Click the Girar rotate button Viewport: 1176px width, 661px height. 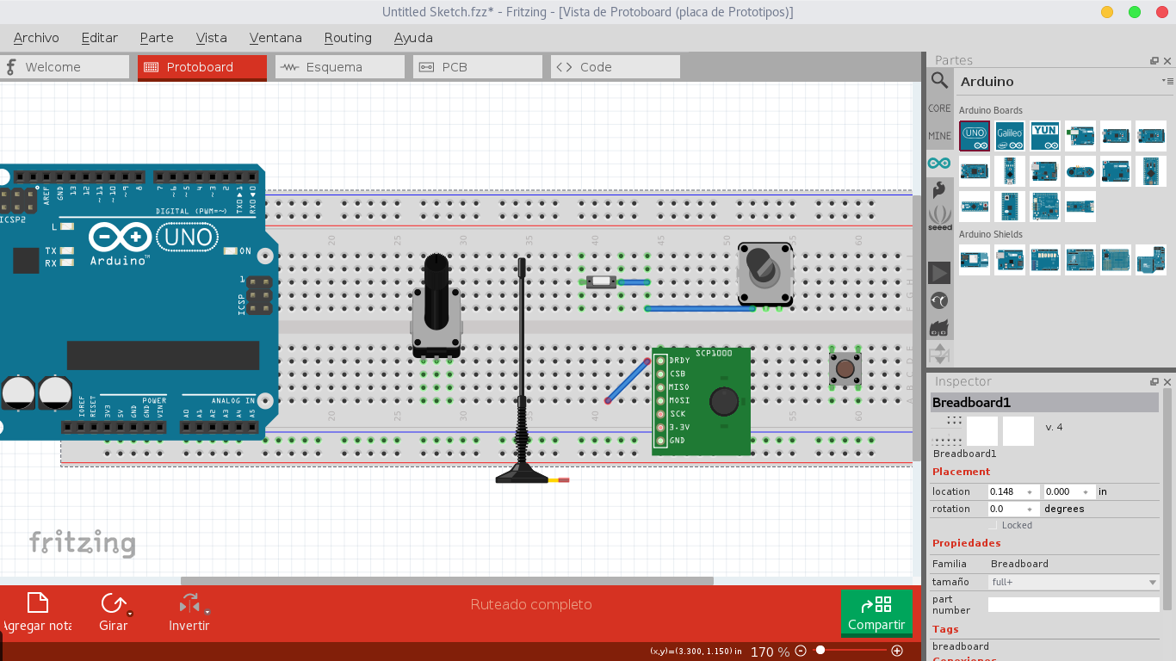[113, 612]
